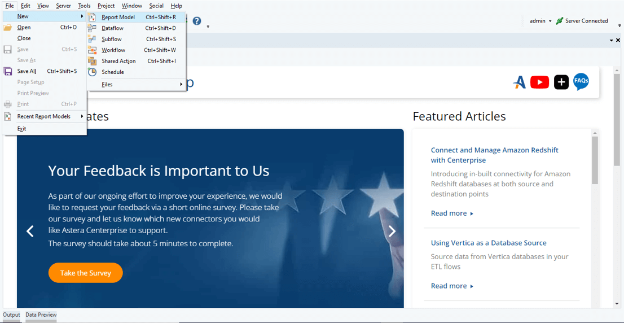Screen dimensions: 624x323
Task: Open the FAQs chat bubble icon
Action: [x=581, y=81]
